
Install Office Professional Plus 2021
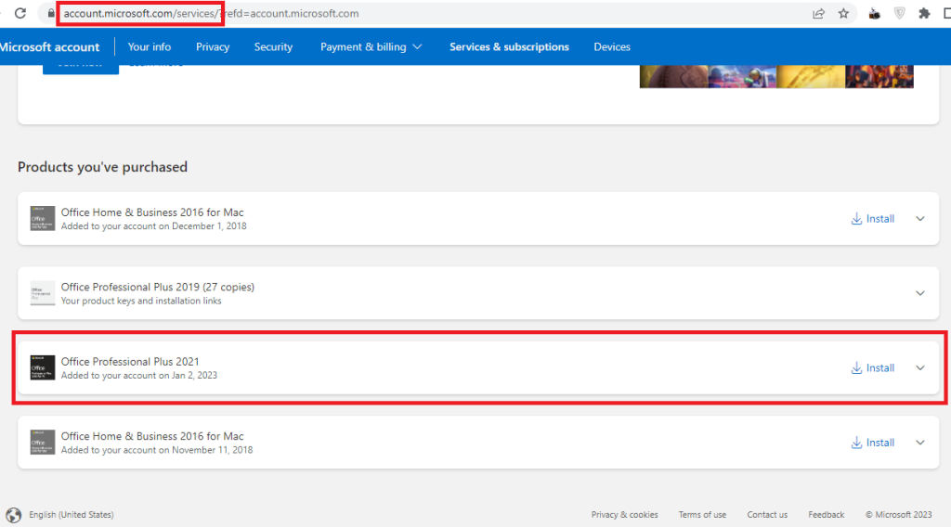(x=873, y=368)
